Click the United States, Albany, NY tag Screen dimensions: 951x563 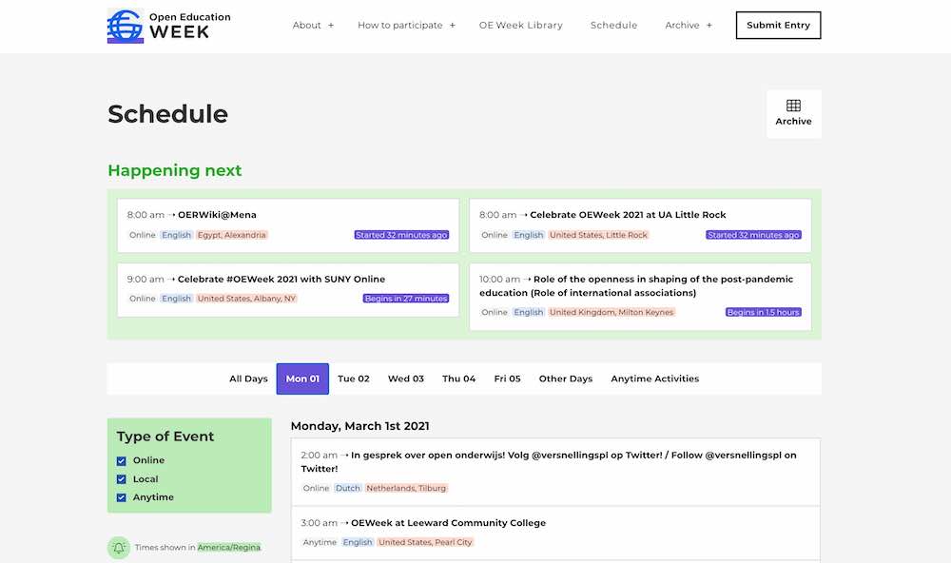pyautogui.click(x=246, y=299)
